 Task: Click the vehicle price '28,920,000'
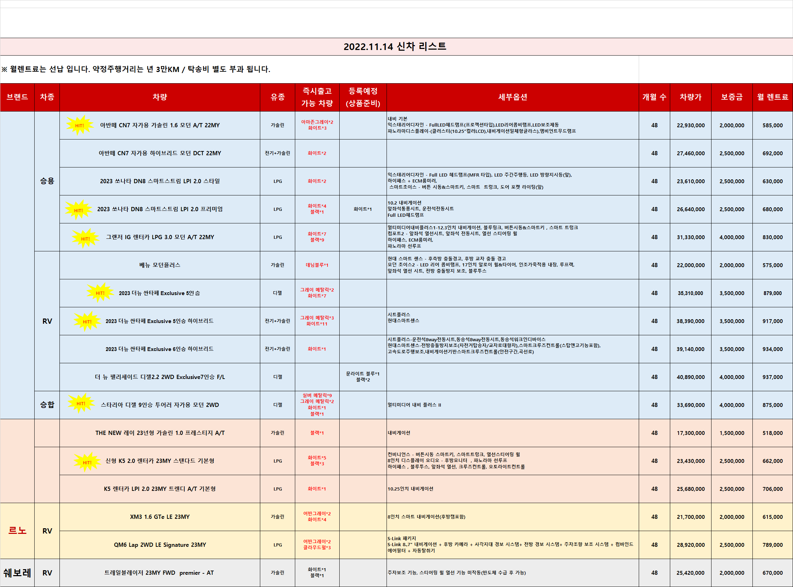pos(691,545)
